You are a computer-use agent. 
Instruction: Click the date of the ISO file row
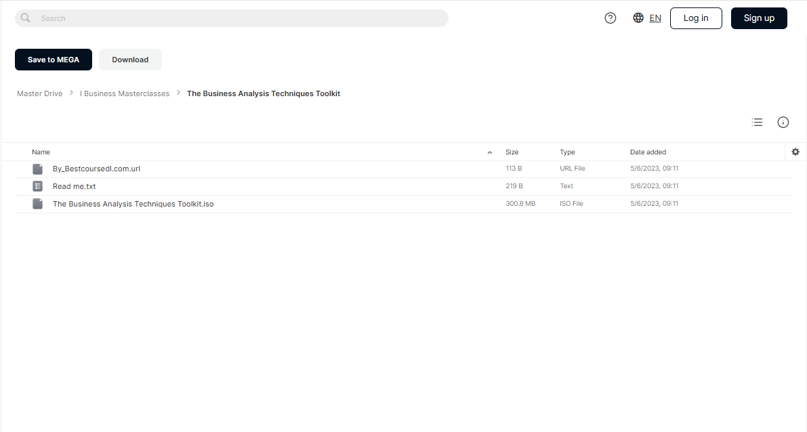654,203
